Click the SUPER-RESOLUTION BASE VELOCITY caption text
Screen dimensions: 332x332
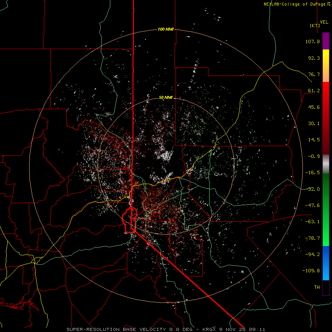point(116,329)
